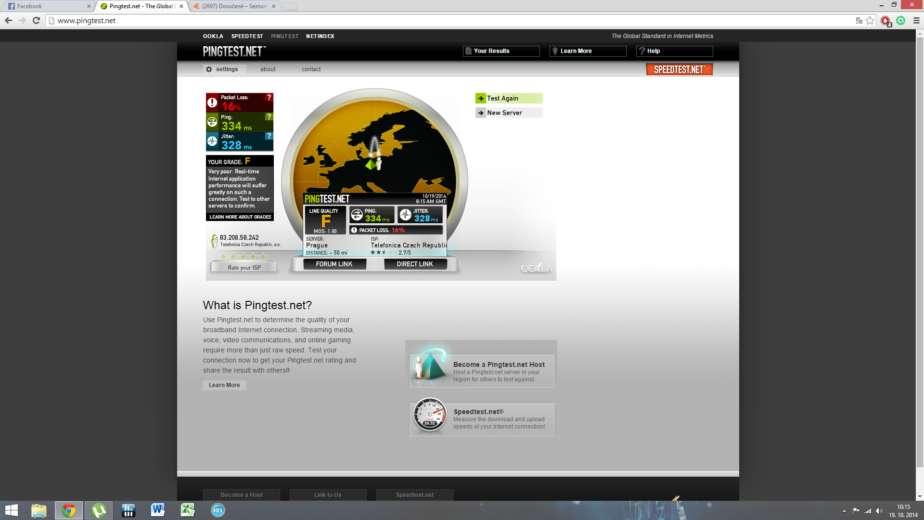The image size is (924, 520).
Task: Click the settings gear icon
Action: pos(209,69)
